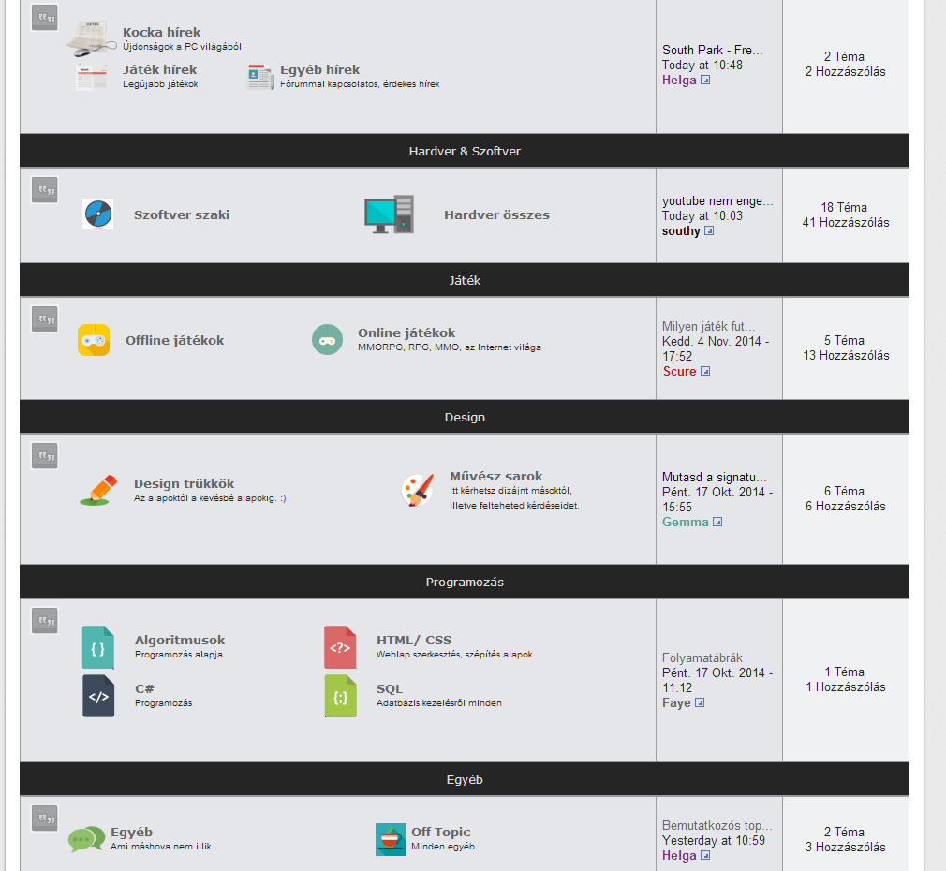Open the Egyéb hírek subforum
Image resolution: width=946 pixels, height=871 pixels.
pyautogui.click(x=319, y=69)
